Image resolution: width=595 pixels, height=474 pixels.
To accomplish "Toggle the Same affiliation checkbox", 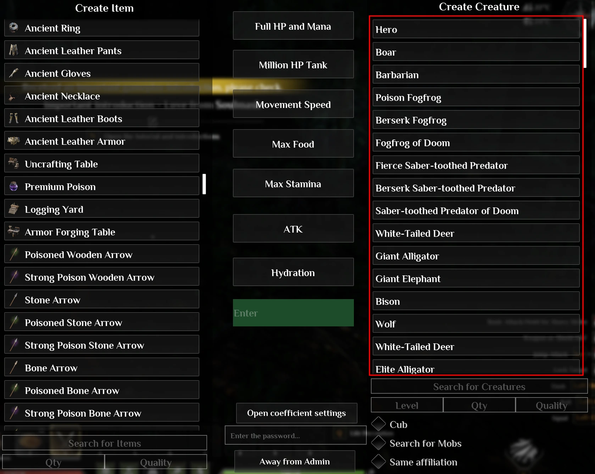I will [379, 462].
